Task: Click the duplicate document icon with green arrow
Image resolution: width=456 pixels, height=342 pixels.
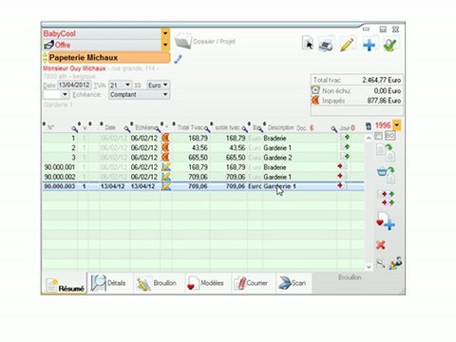Action: [x=386, y=152]
